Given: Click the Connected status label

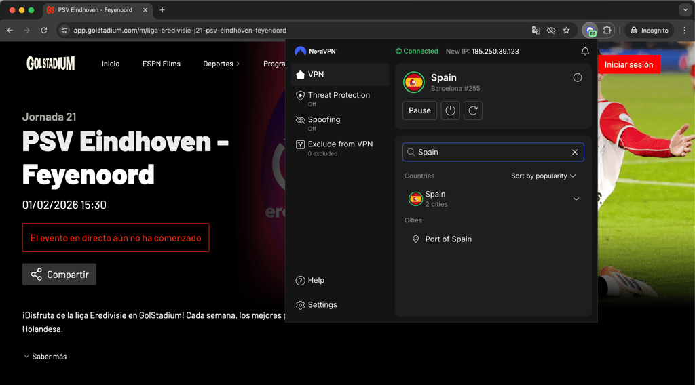Looking at the screenshot, I should pos(417,52).
